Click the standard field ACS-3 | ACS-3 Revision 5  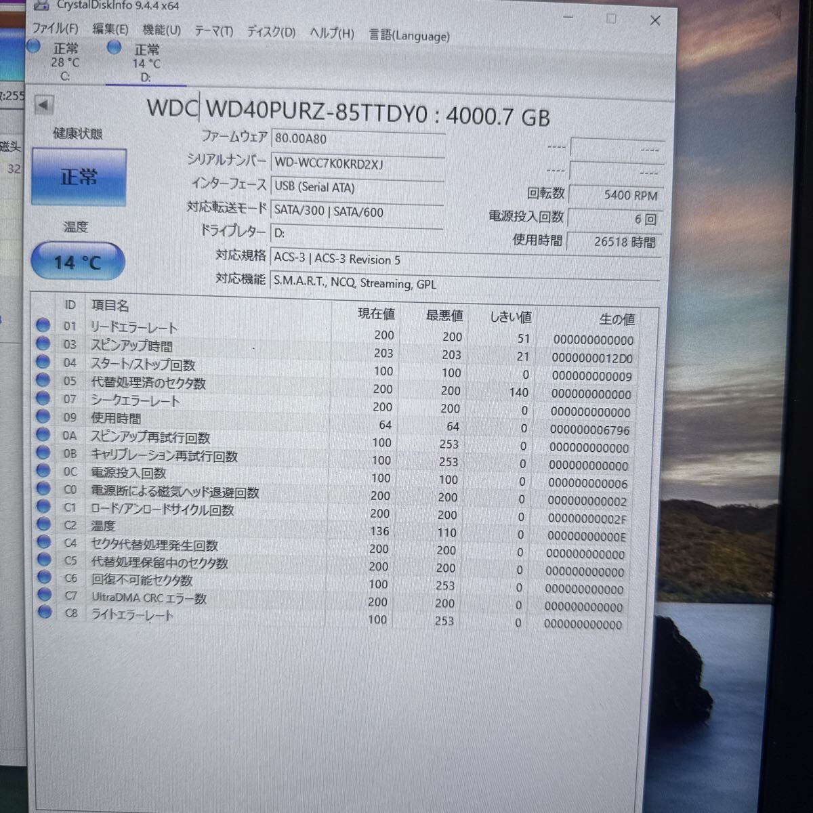(465, 260)
